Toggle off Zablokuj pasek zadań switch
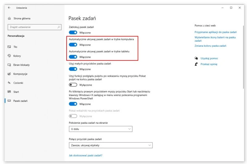 point(73,32)
